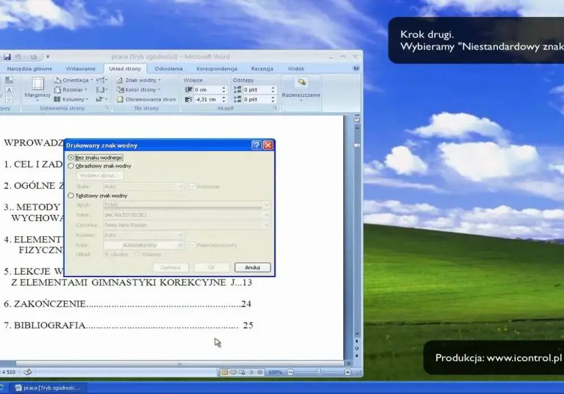The height and width of the screenshot is (394, 564).
Task: Select Tekstowy znak wodny option
Action: (71, 195)
